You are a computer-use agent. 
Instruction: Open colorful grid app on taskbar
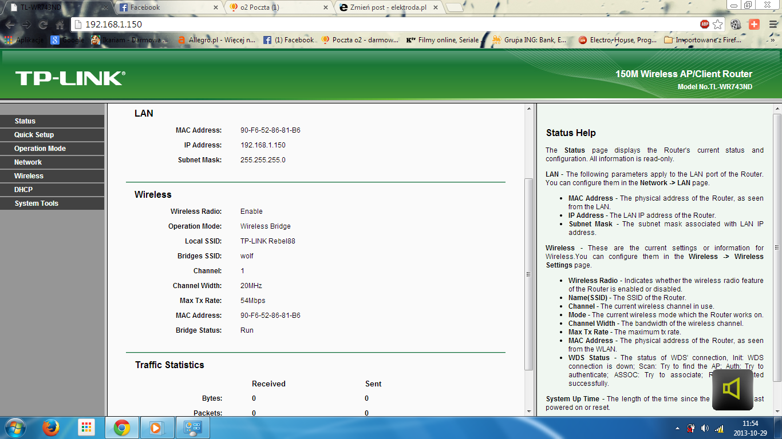[86, 428]
